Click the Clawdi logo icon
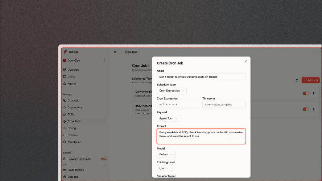 [x=65, y=52]
